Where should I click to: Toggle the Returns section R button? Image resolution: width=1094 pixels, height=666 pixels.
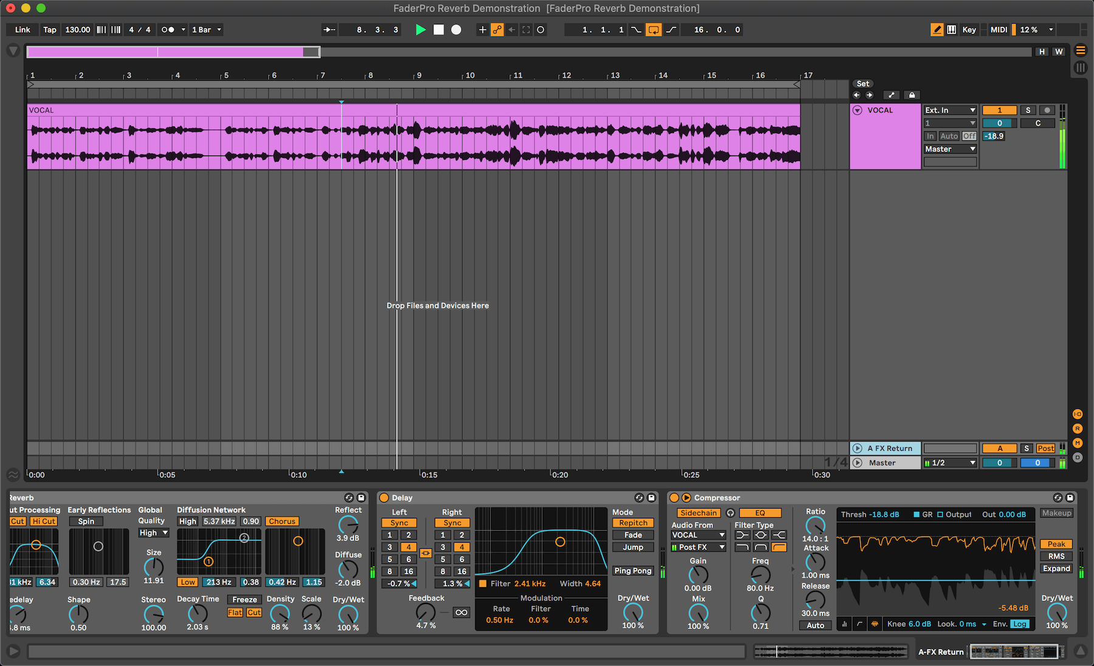(x=1078, y=429)
